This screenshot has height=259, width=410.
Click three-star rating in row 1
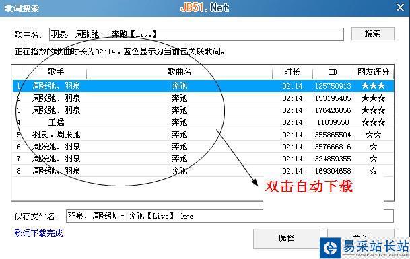tap(373, 86)
